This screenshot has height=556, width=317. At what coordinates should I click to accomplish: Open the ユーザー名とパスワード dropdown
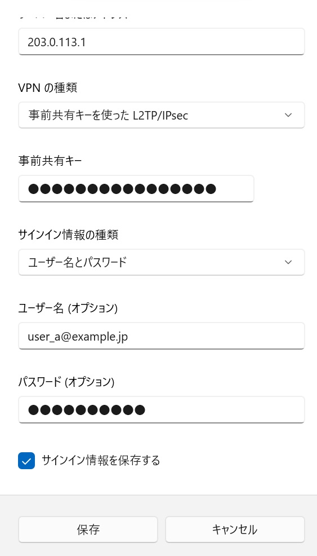(162, 262)
